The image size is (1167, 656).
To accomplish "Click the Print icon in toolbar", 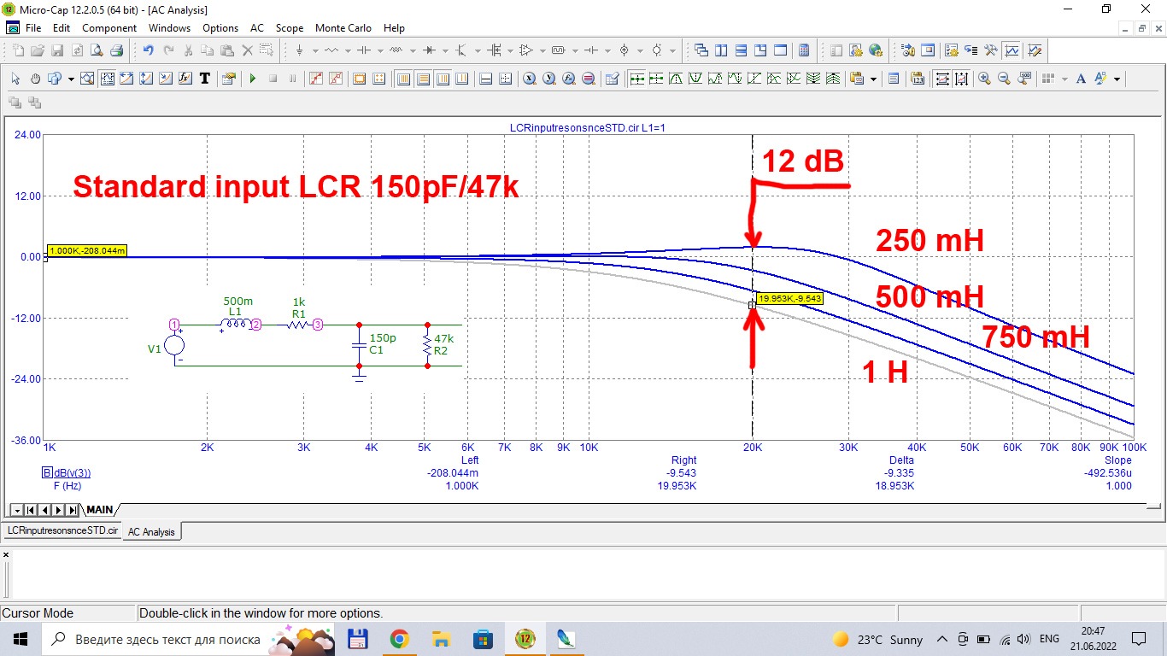I will pyautogui.click(x=117, y=50).
